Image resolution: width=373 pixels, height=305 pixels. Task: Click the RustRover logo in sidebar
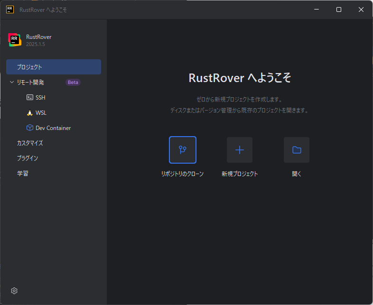tap(15, 40)
